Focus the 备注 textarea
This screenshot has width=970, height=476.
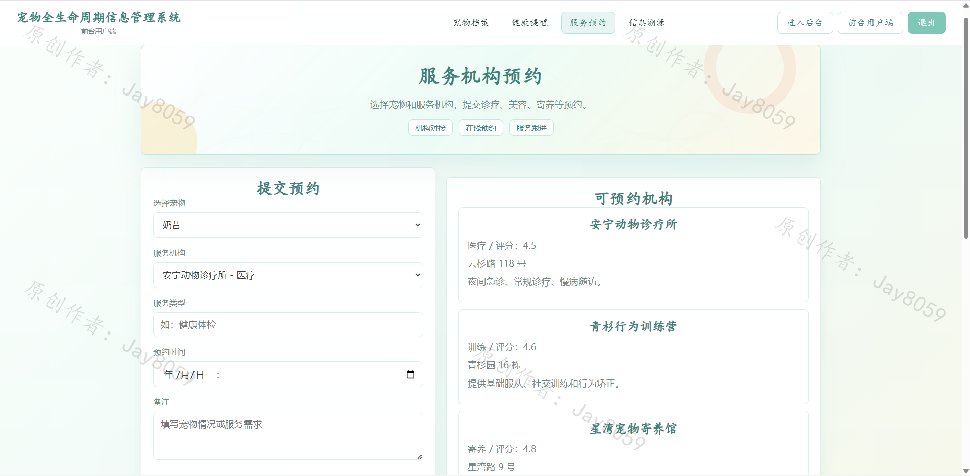coord(288,436)
